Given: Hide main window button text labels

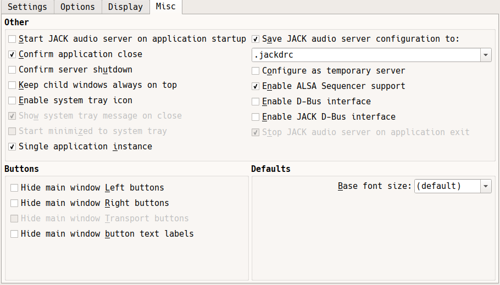Looking at the screenshot, I should tap(15, 234).
